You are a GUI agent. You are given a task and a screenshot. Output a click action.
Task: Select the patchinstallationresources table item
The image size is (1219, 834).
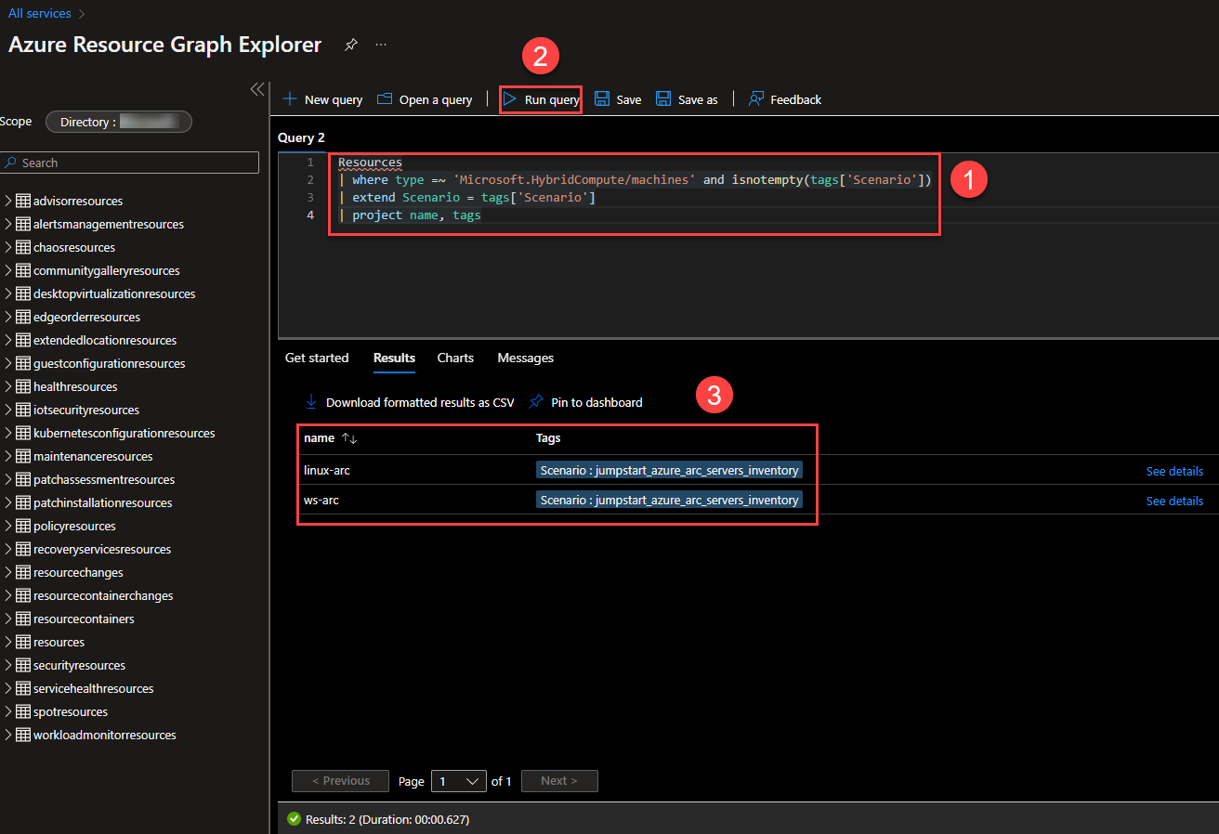pyautogui.click(x=102, y=502)
